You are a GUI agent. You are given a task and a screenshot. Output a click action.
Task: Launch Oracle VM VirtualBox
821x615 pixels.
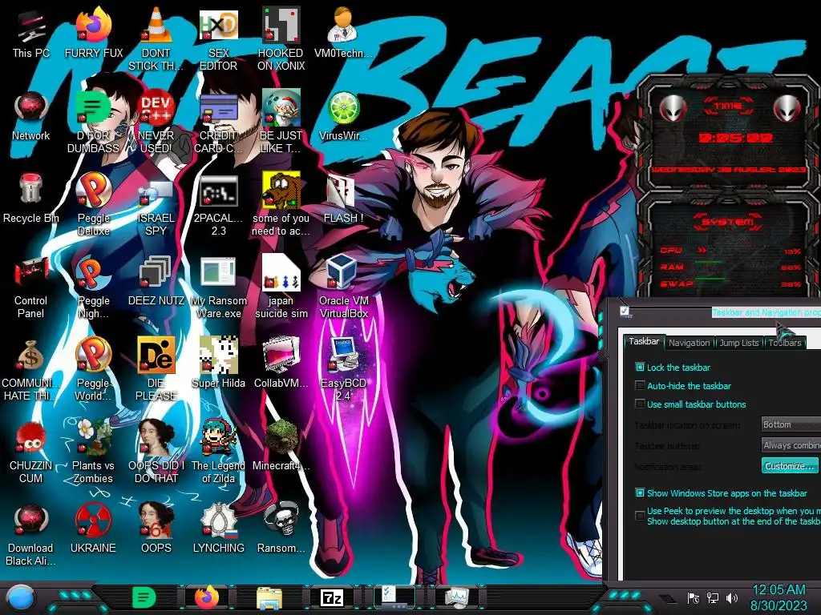343,287
